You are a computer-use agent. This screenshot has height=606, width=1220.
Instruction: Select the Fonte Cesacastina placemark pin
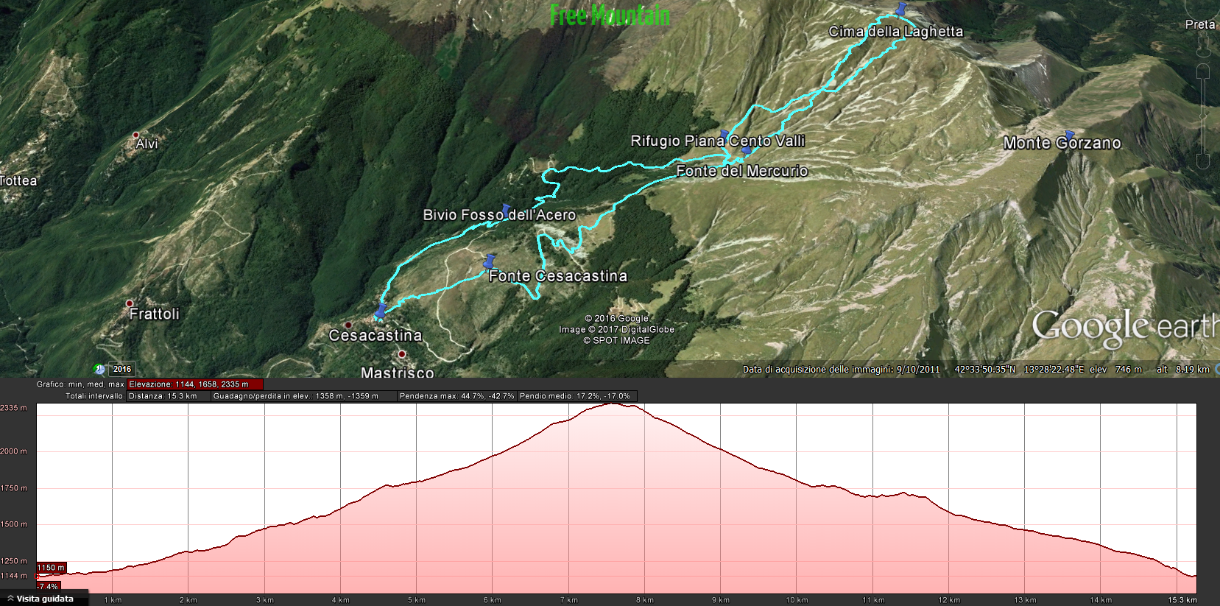[490, 261]
